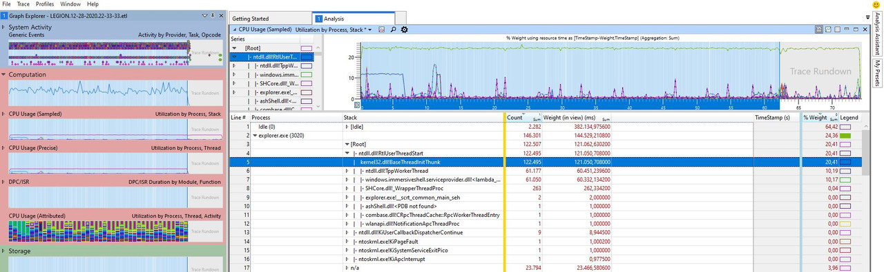The width and height of the screenshot is (884, 272).
Task: Click the Idle row legend color swatch
Action: (845, 127)
